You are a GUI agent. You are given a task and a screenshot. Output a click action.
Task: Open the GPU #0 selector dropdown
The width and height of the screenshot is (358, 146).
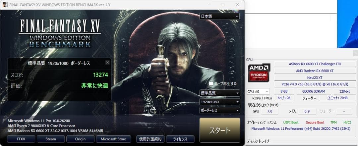(258, 91)
